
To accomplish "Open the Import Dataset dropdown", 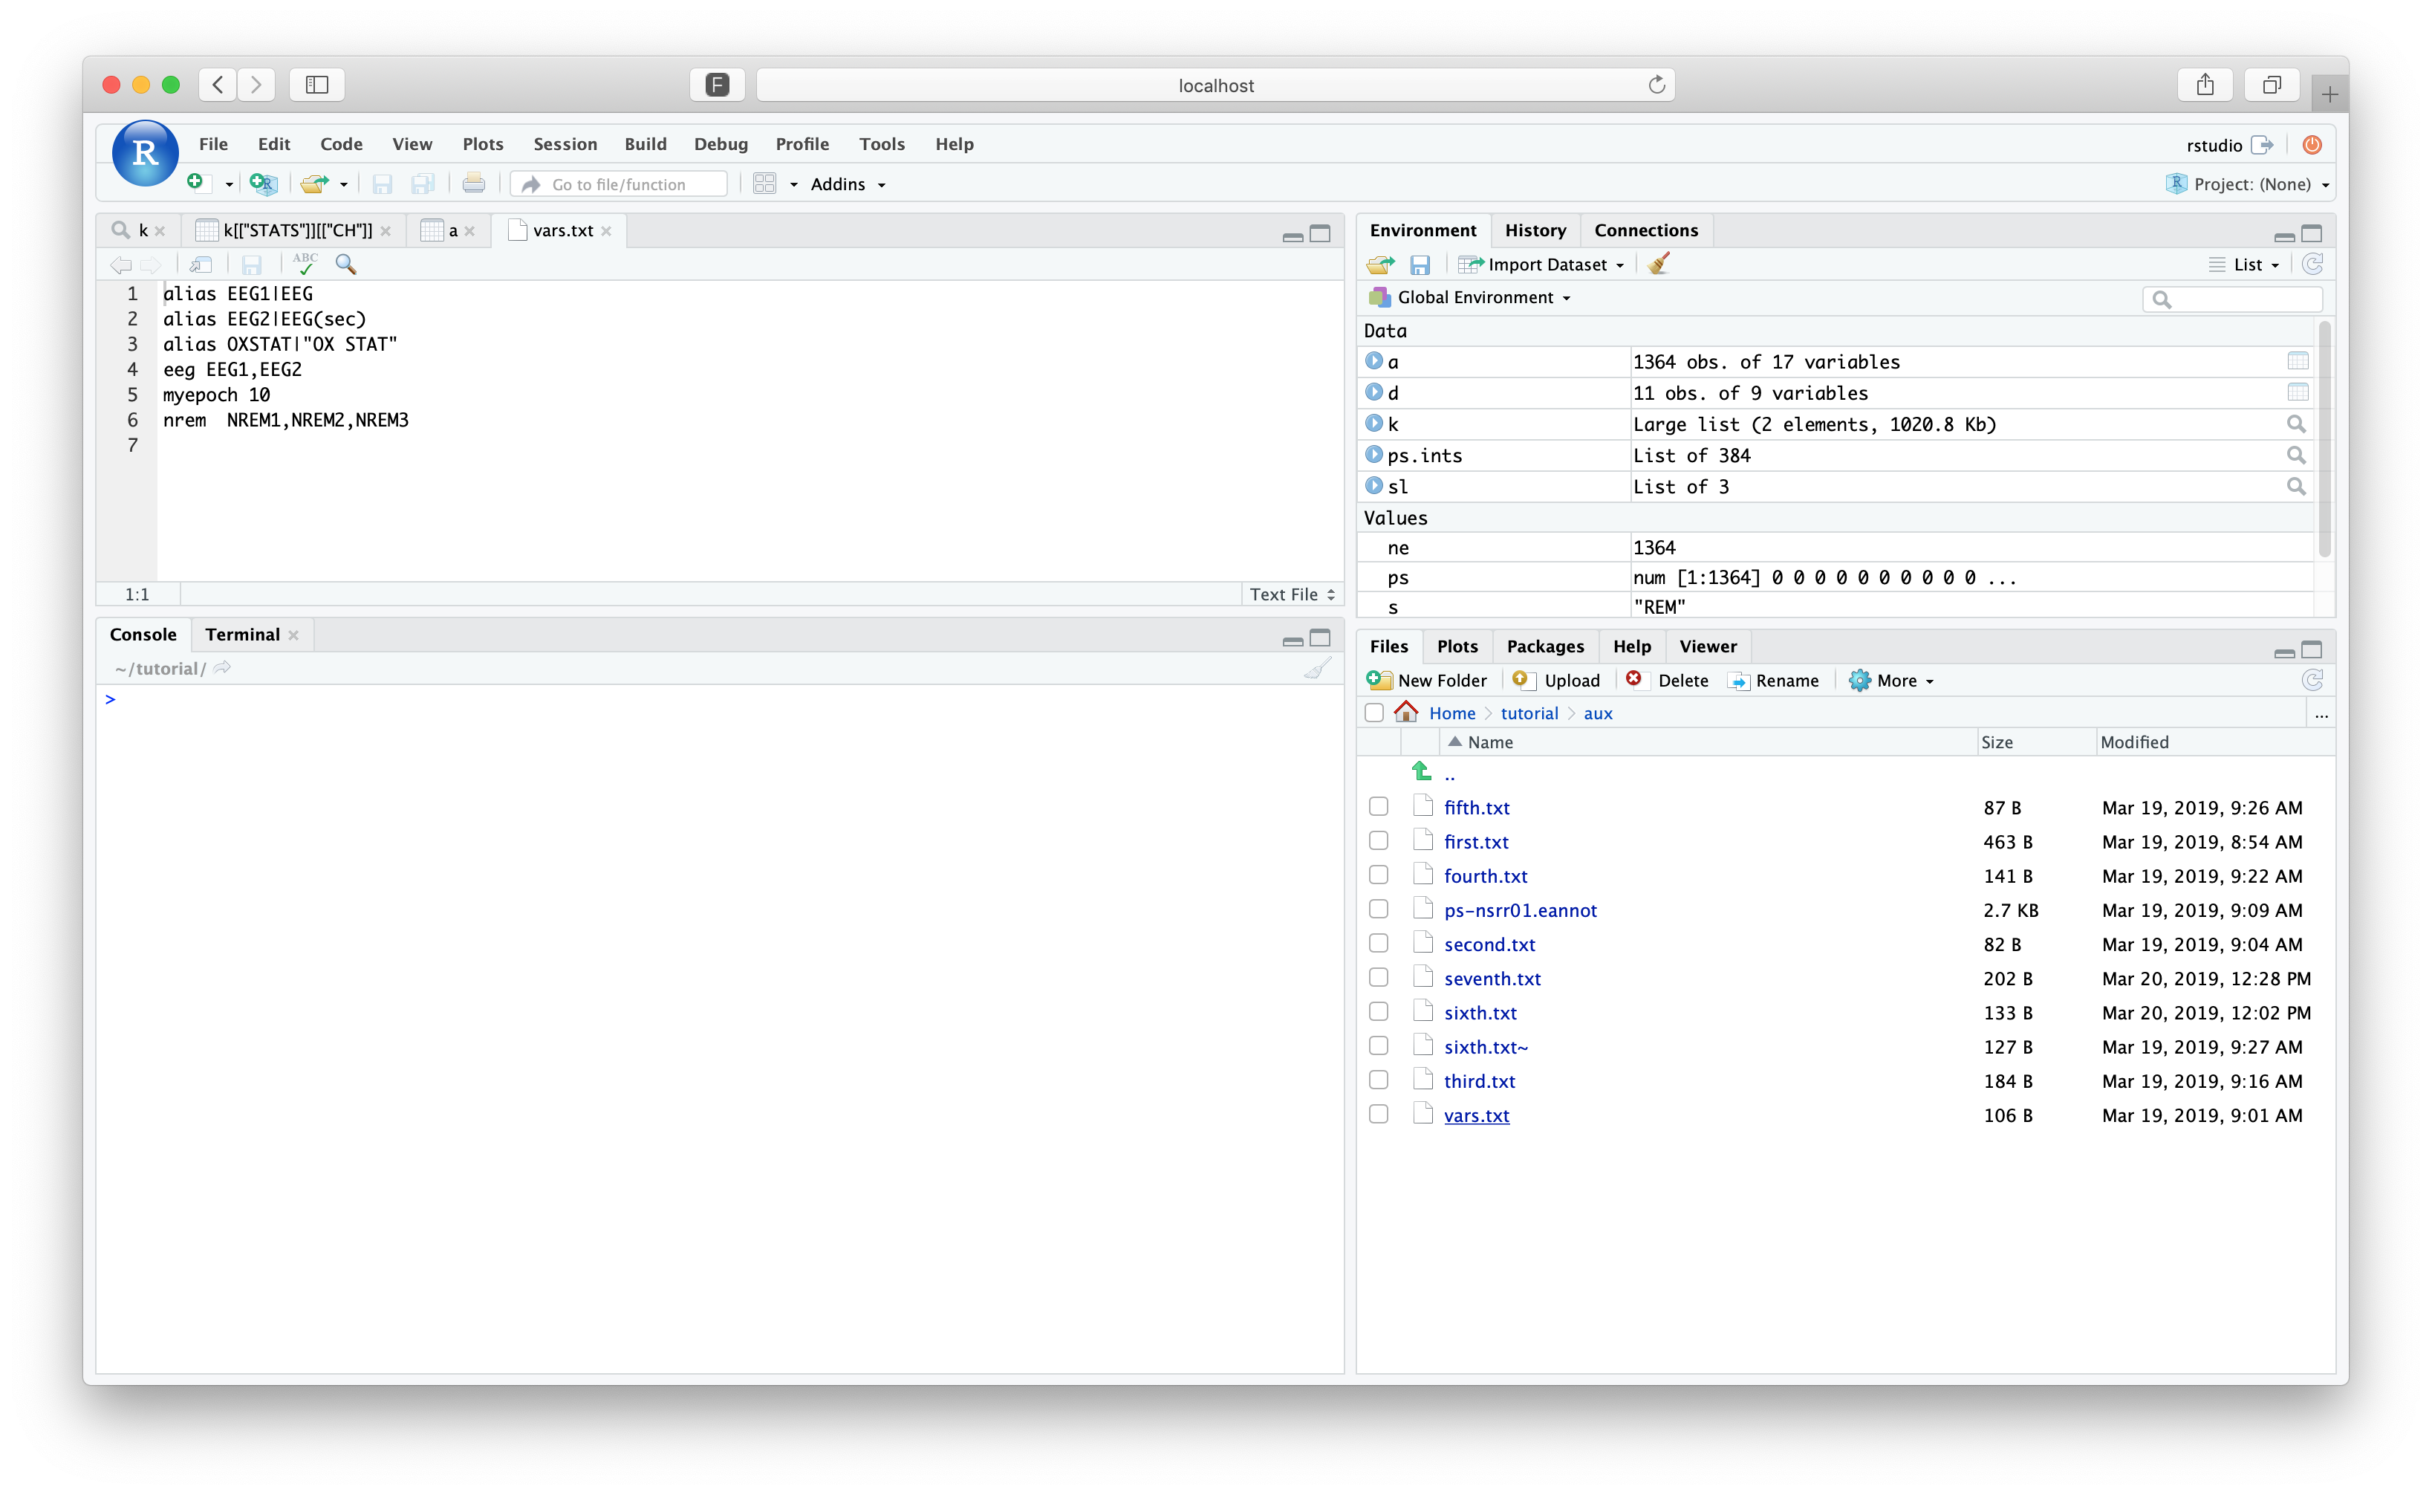I will [1546, 264].
